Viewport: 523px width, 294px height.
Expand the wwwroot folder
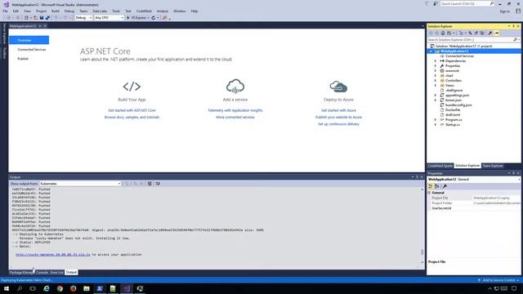436,71
